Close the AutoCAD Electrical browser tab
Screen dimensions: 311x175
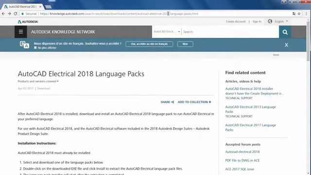(40, 6)
